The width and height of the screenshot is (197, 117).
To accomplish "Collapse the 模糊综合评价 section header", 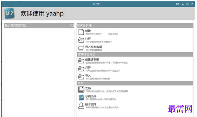I will tap(135, 54).
